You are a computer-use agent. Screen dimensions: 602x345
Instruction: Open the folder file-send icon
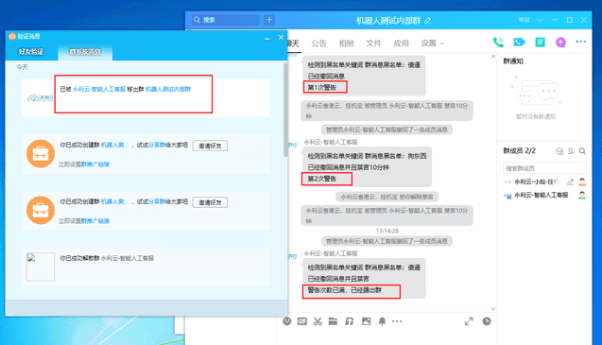pos(333,321)
